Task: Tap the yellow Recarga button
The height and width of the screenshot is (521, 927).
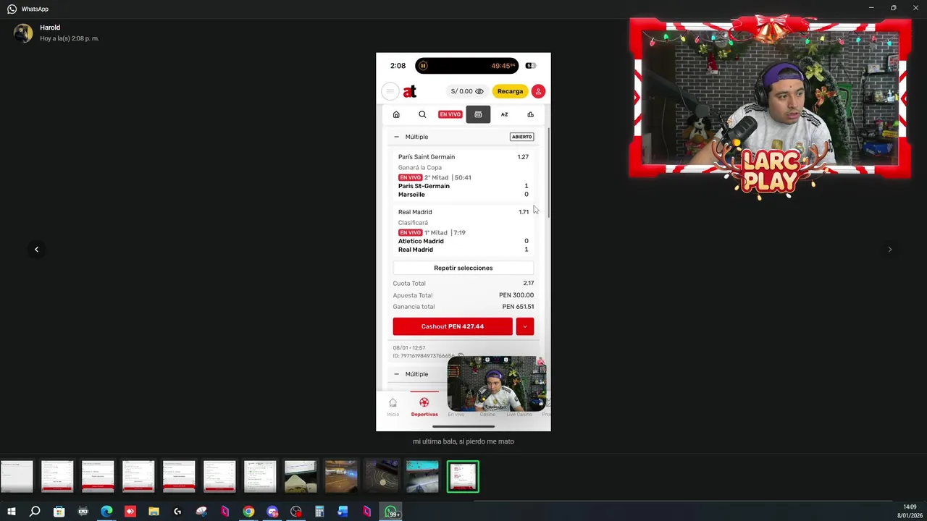Action: pyautogui.click(x=510, y=91)
